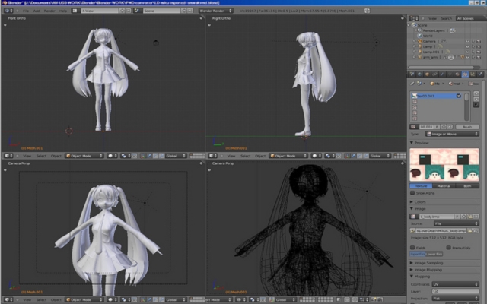Open the World properties tab
This screenshot has width=487, height=304.
click(419, 74)
